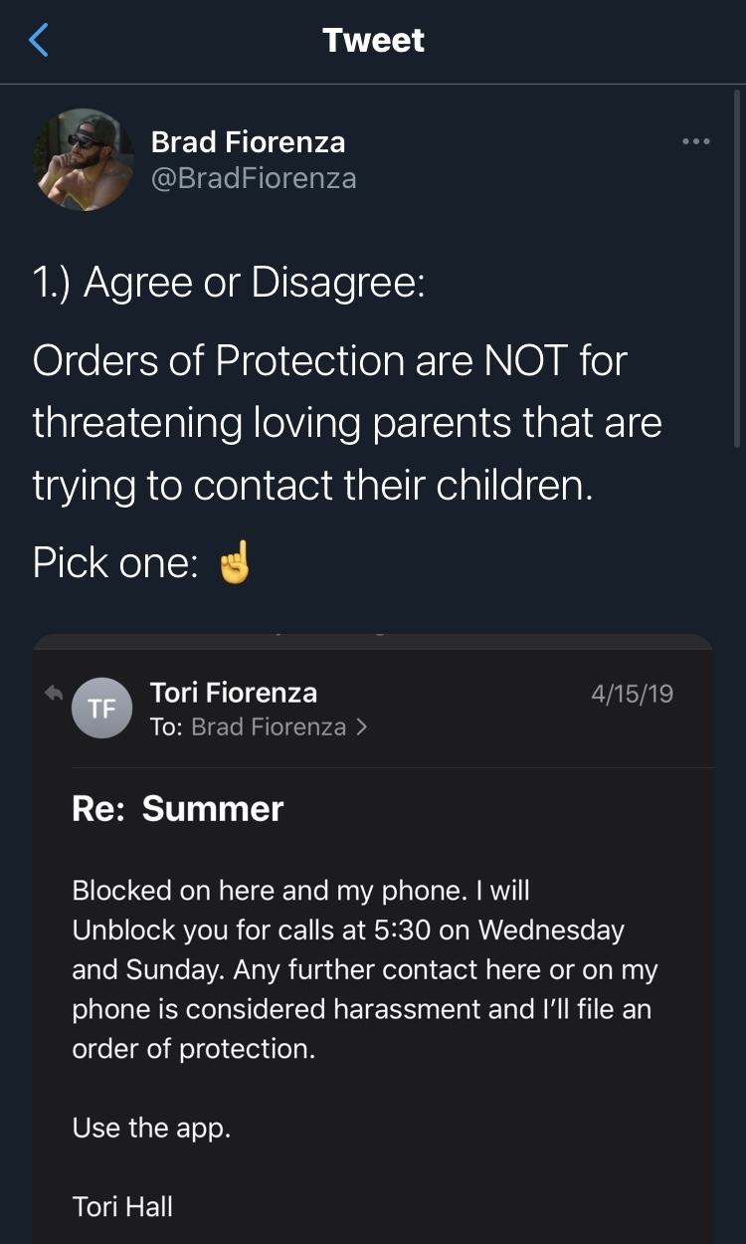Click the 4/15/19 email date
Screen dimensions: 746x1244
(x=632, y=694)
